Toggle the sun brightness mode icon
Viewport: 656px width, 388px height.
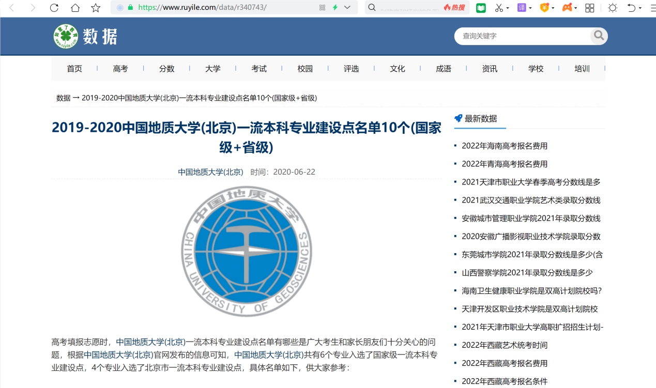(x=613, y=8)
